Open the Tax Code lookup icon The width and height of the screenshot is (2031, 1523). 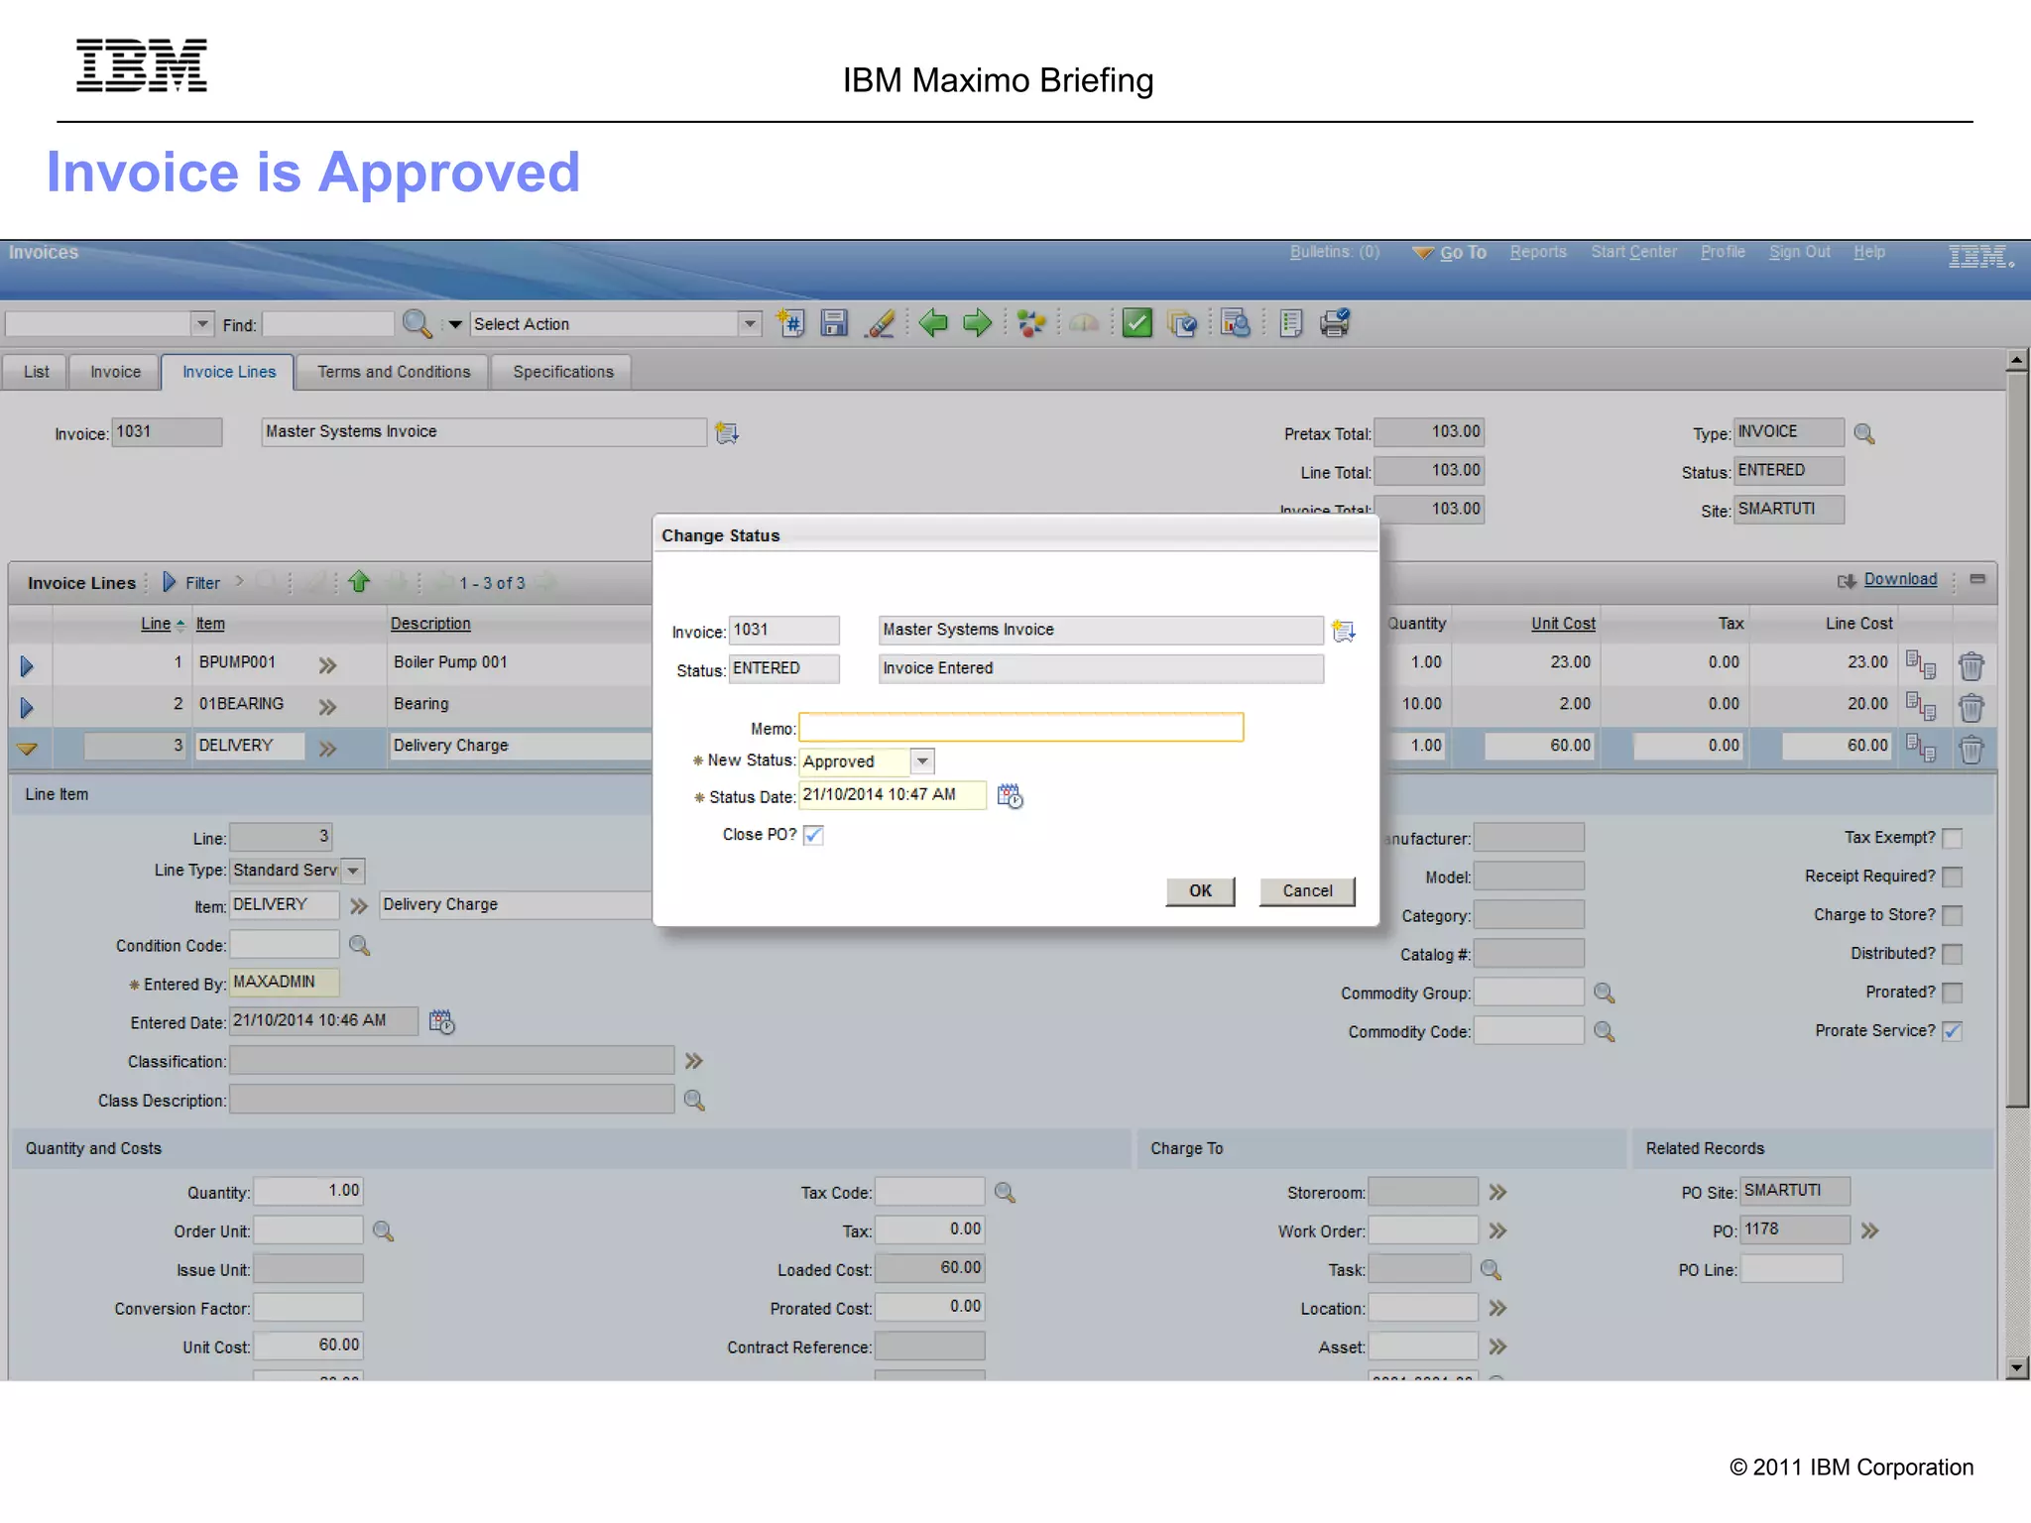1005,1192
